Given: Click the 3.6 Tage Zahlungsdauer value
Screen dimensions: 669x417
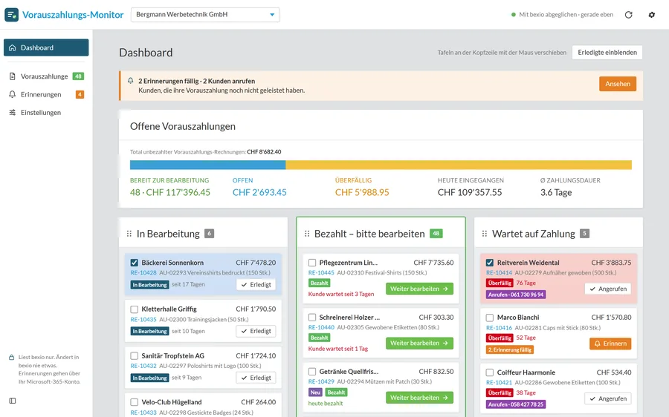Looking at the screenshot, I should pyautogui.click(x=556, y=192).
